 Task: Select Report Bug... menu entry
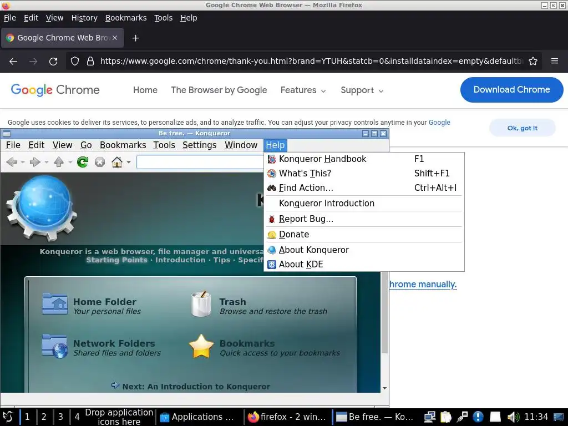[364, 219]
